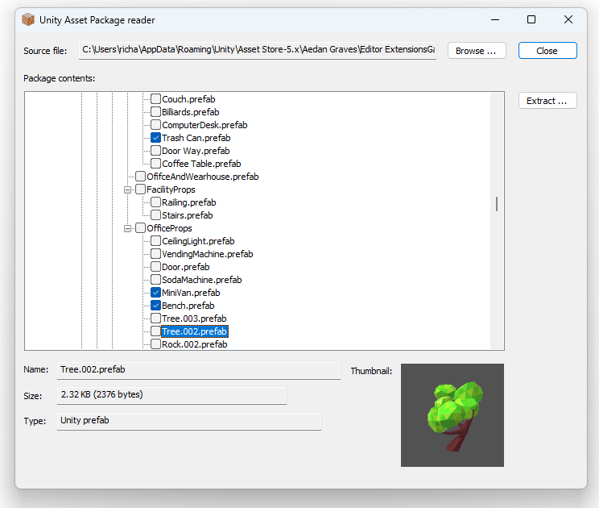Select the Bench.prefab row
599x508 pixels.
[x=188, y=306]
